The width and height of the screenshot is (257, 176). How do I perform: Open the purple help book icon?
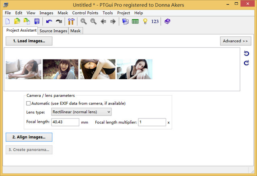[167, 21]
